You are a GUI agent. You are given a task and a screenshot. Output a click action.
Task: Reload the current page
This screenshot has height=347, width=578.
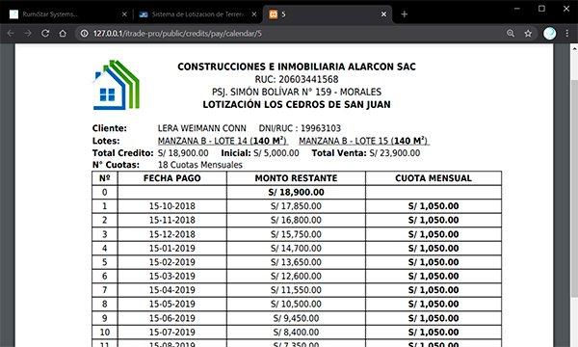(45, 34)
